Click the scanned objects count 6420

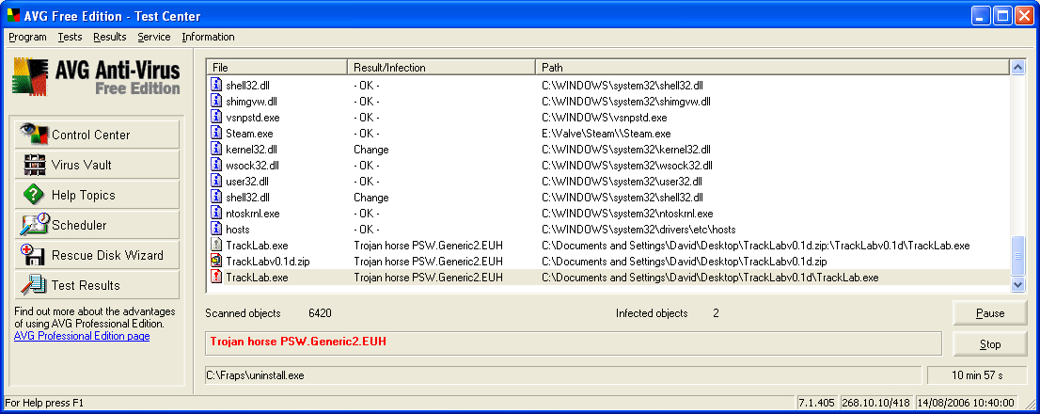pyautogui.click(x=321, y=313)
